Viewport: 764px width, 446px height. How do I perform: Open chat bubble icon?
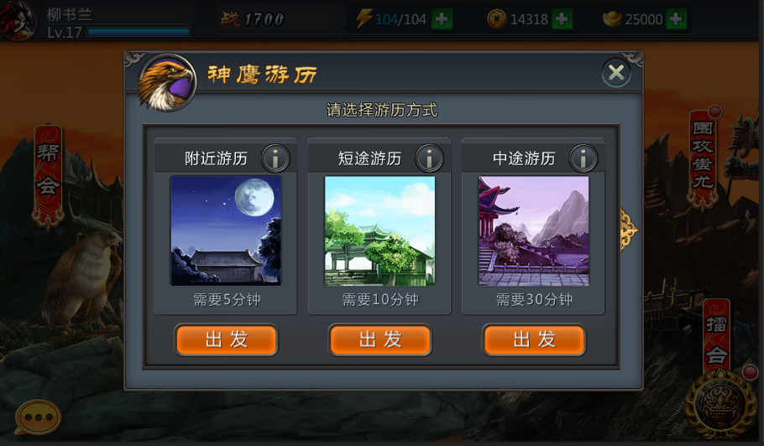coord(38,417)
